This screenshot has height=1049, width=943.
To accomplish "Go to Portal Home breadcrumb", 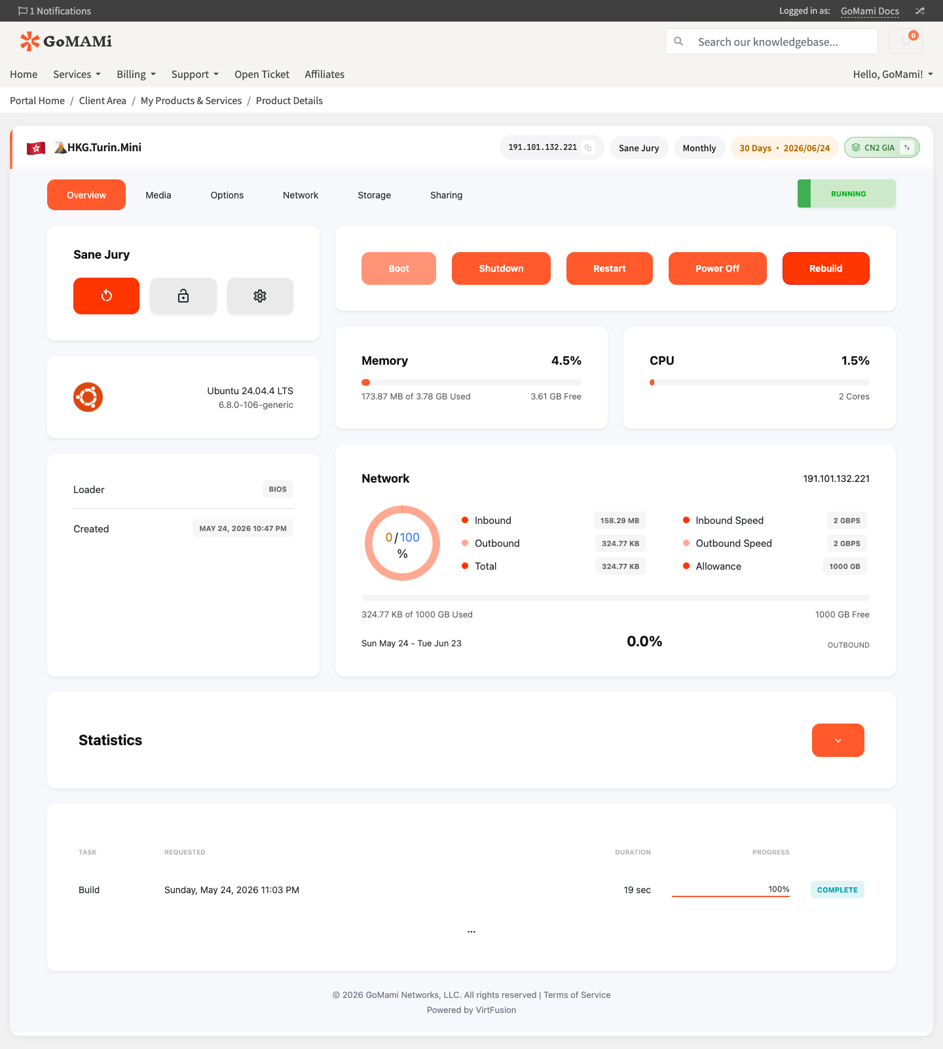I will [x=37, y=101].
